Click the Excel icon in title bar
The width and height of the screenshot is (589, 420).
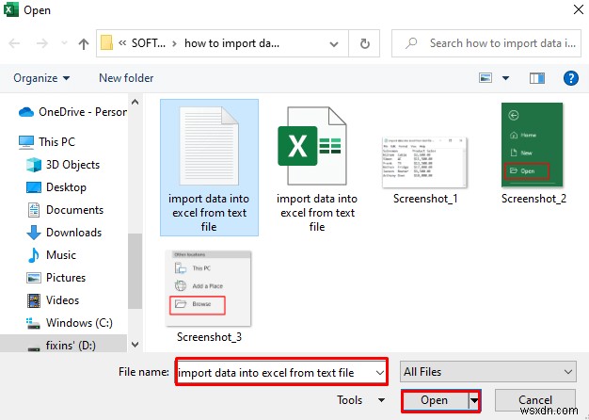(11, 10)
